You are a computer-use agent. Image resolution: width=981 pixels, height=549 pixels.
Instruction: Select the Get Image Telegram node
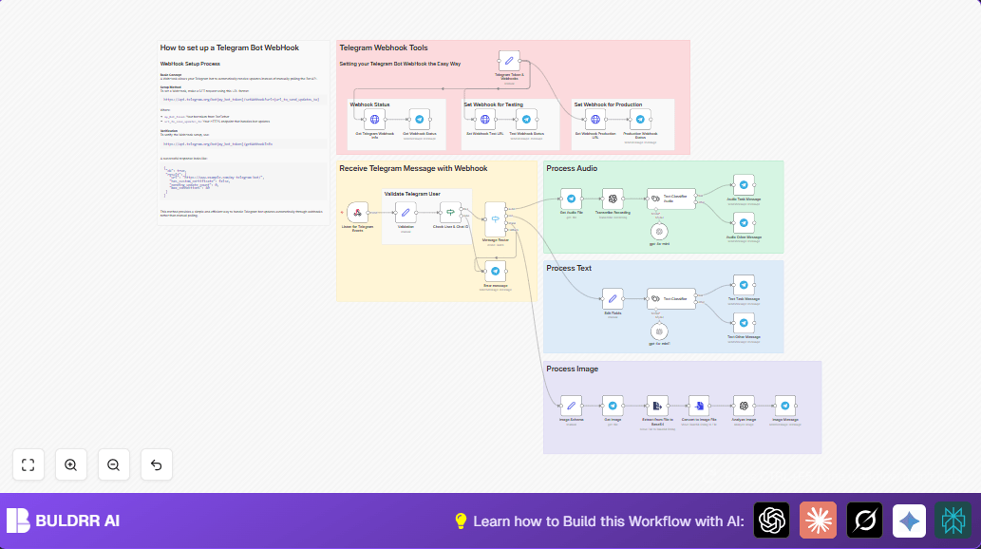pyautogui.click(x=613, y=406)
